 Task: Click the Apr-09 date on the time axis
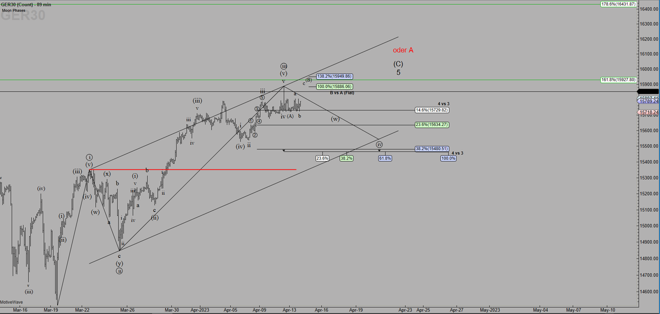click(260, 310)
